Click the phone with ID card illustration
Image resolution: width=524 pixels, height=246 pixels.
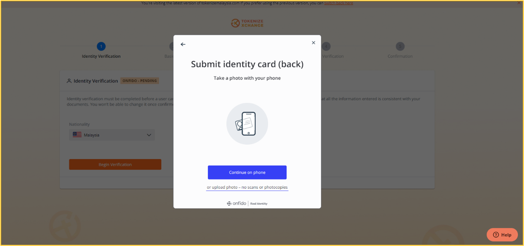tap(247, 124)
